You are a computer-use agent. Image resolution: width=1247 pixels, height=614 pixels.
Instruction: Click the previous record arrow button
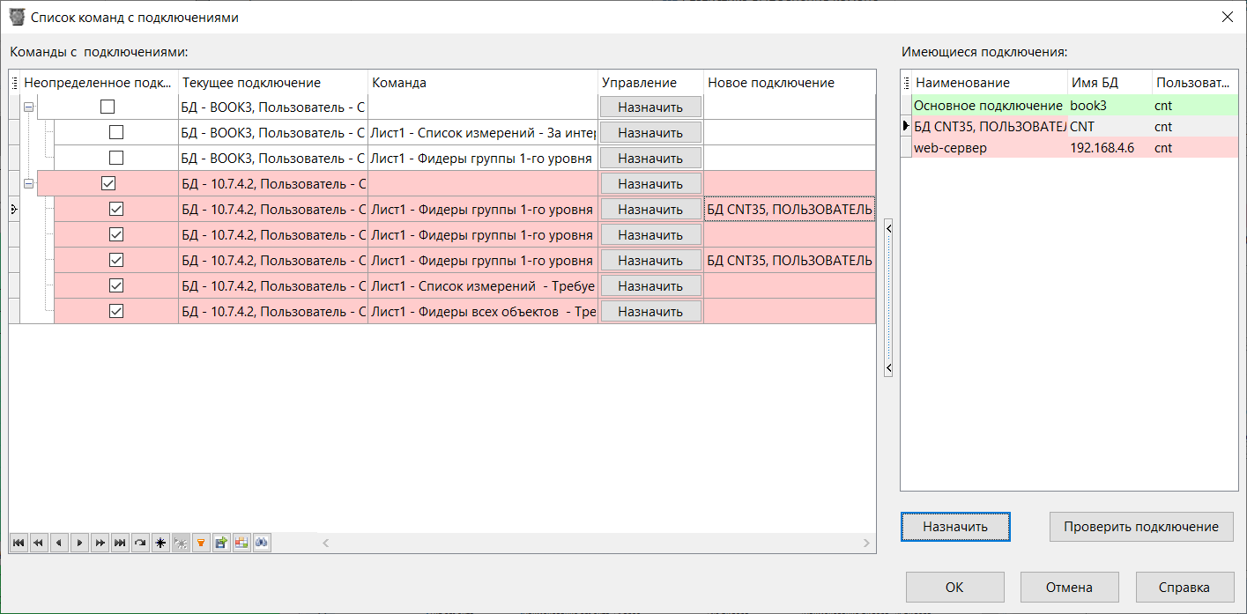tap(59, 543)
